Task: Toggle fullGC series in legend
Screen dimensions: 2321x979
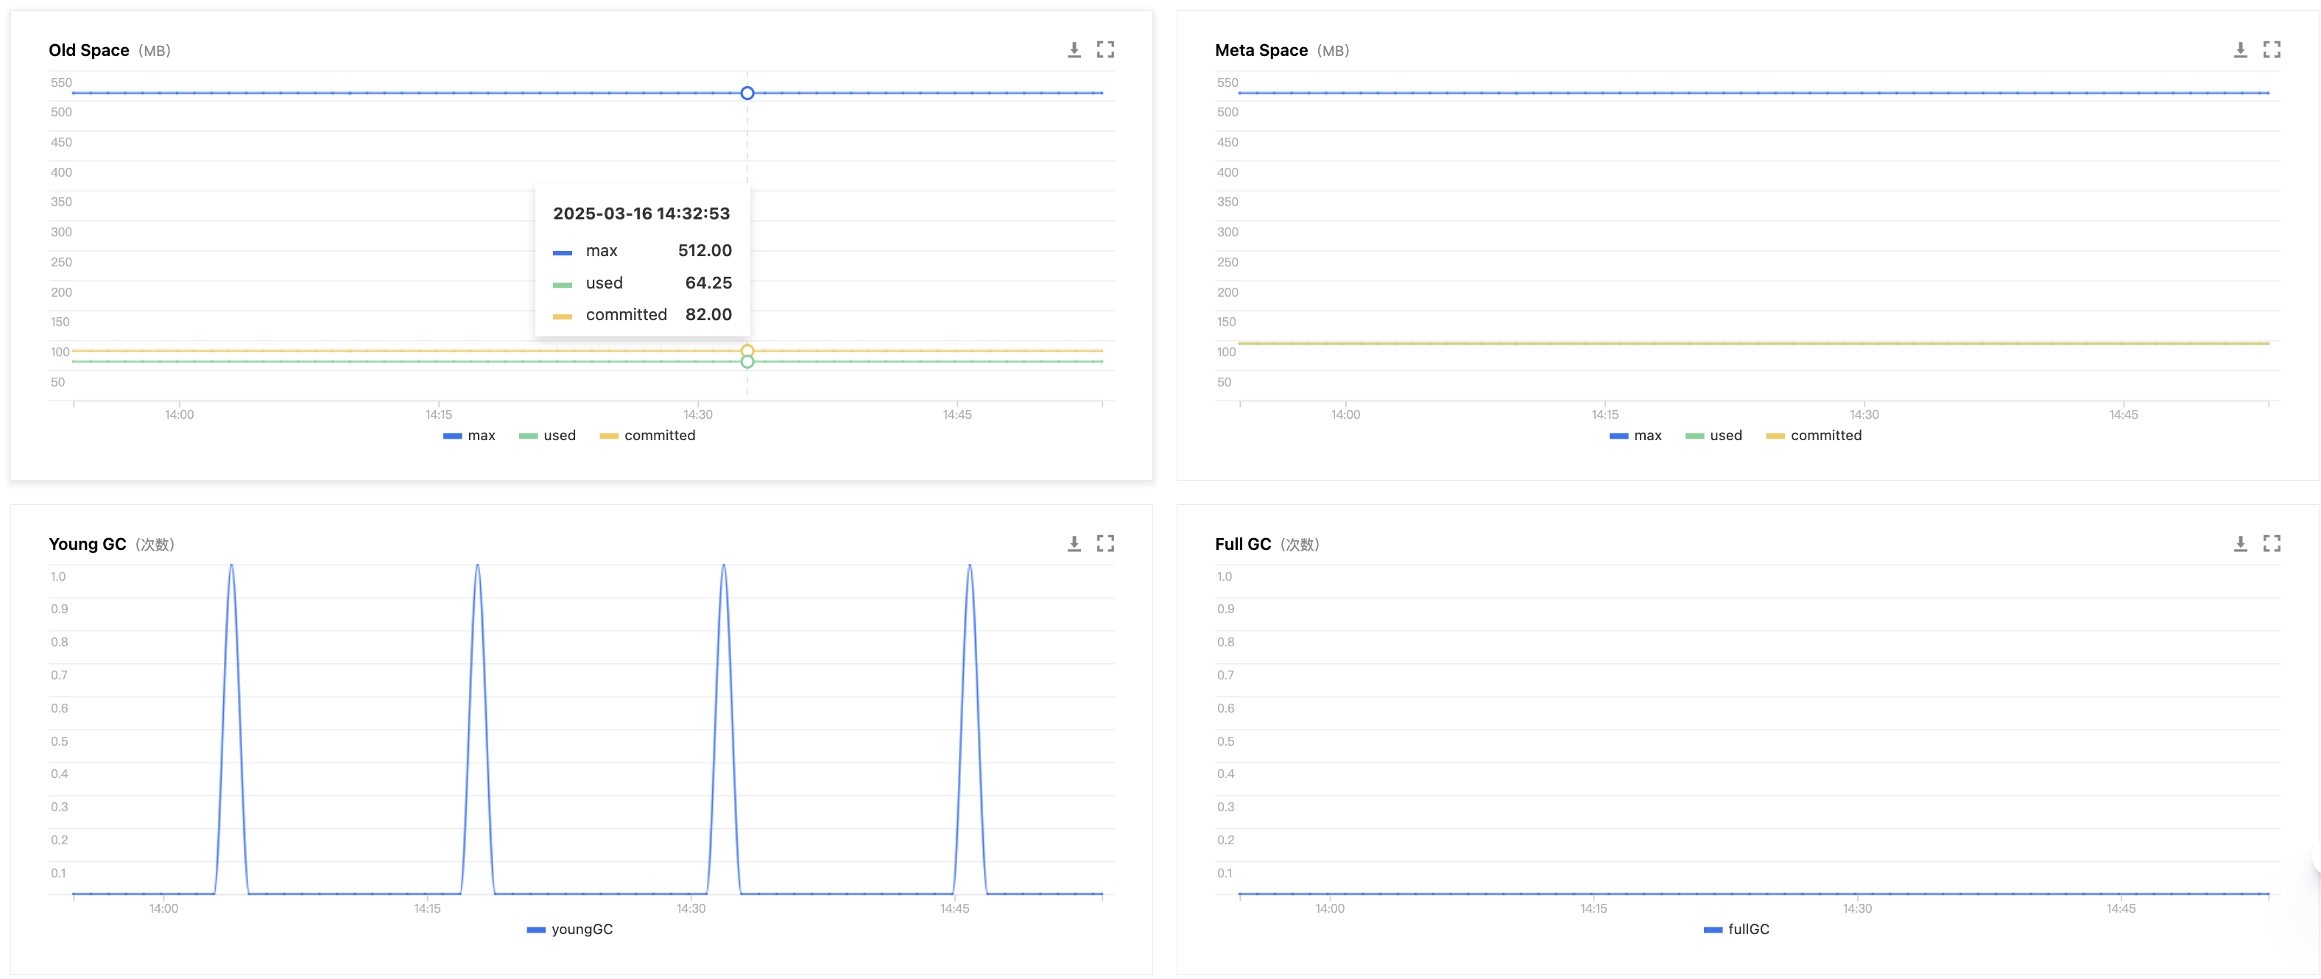Action: (x=1736, y=928)
